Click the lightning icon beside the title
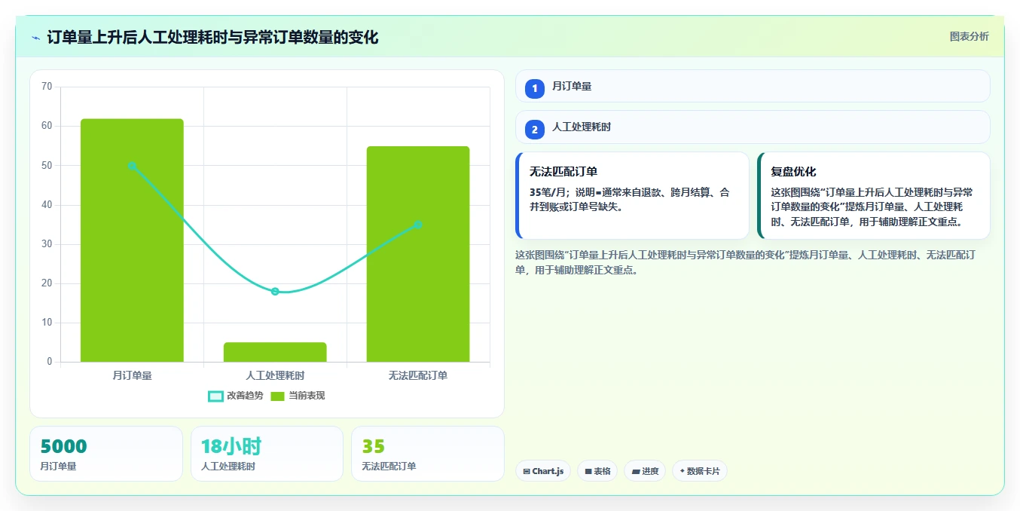Viewport: 1020px width, 511px height. pyautogui.click(x=35, y=38)
